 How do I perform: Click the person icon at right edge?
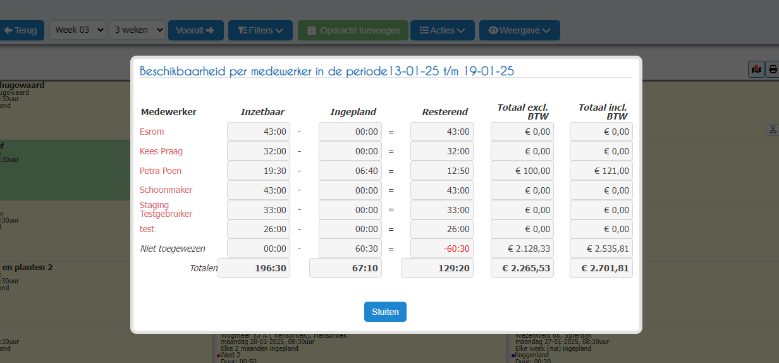click(x=773, y=130)
